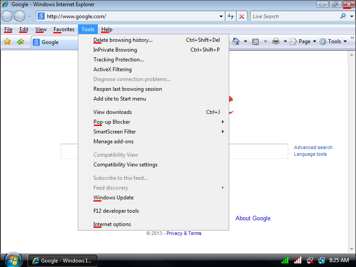Expand the address bar URL dropdown
The width and height of the screenshot is (356, 267).
pyautogui.click(x=222, y=16)
